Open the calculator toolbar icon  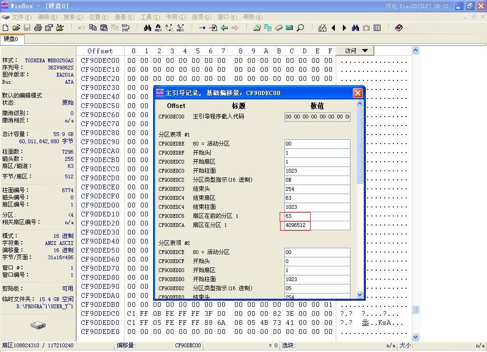290,28
